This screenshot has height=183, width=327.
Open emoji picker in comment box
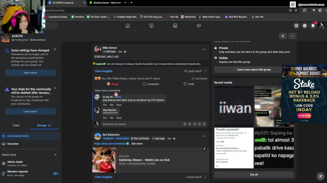(190, 124)
